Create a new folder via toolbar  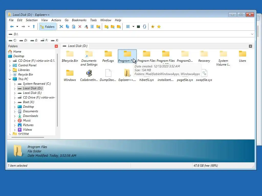[x=106, y=27]
